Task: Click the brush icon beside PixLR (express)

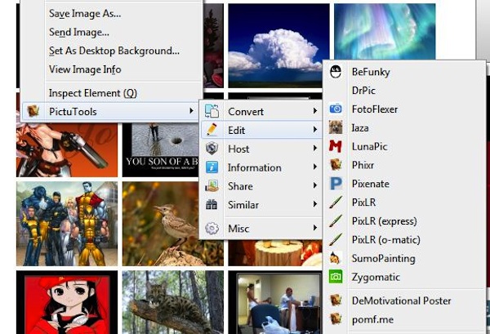Action: coord(336,220)
